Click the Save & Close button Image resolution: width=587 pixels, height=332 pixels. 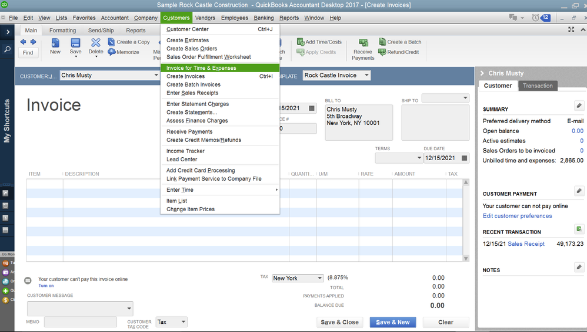(x=339, y=322)
